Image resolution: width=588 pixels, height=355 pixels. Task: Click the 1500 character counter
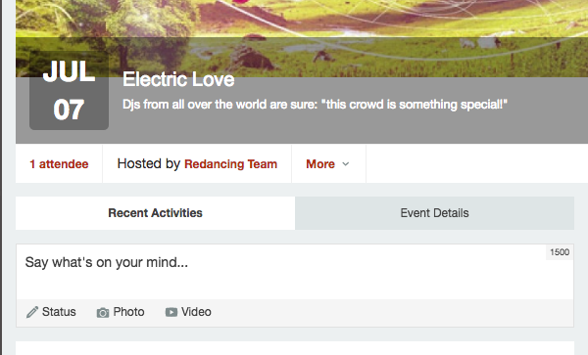[x=560, y=252]
